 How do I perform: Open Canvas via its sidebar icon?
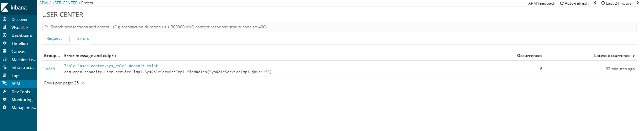pos(4,51)
